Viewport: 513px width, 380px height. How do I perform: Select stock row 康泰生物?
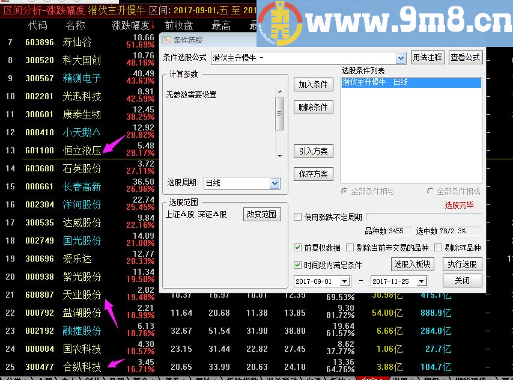(82, 114)
